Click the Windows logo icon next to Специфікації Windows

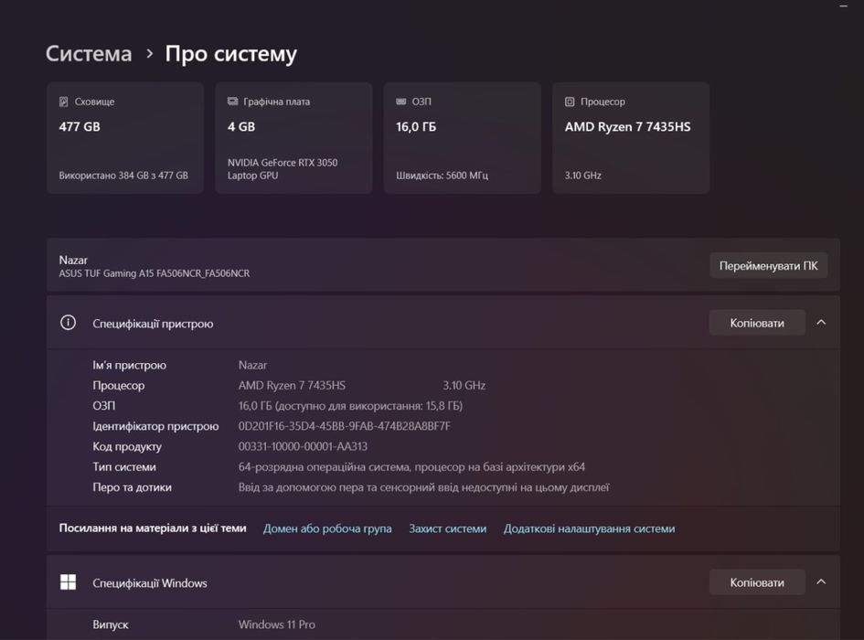click(x=68, y=582)
